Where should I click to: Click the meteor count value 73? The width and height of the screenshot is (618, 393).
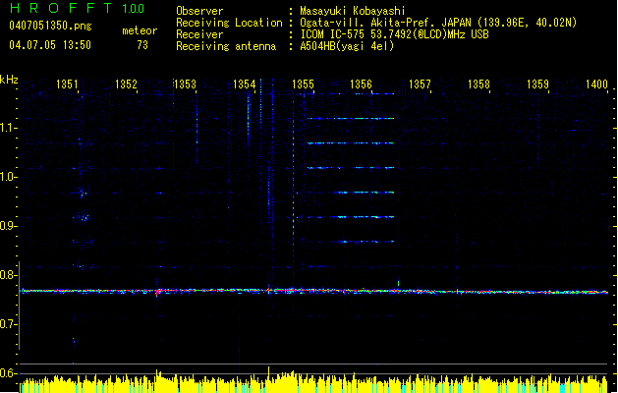pyautogui.click(x=142, y=45)
